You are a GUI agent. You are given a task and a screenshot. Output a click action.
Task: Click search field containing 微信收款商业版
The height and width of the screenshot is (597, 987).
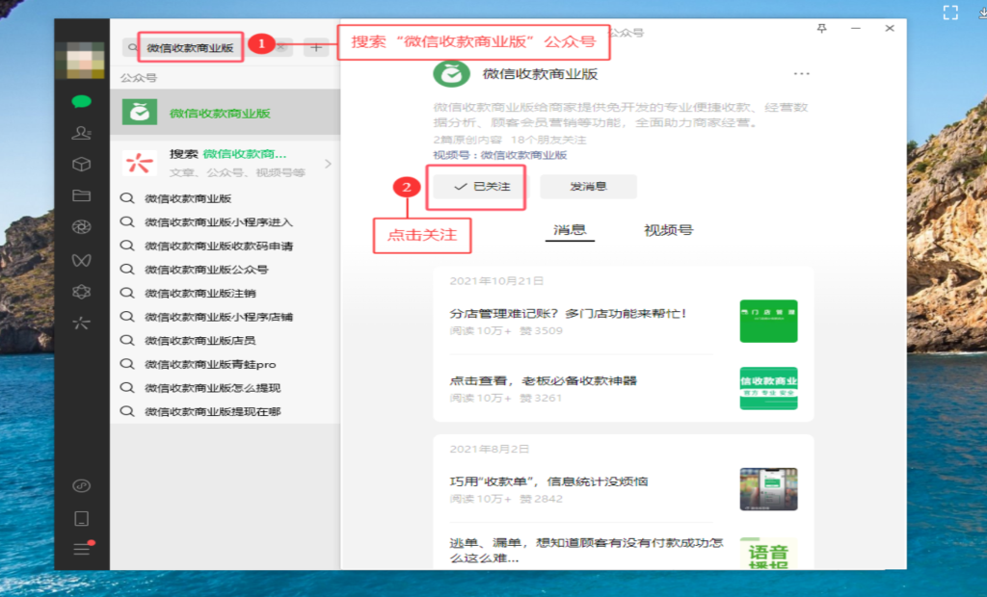(190, 47)
